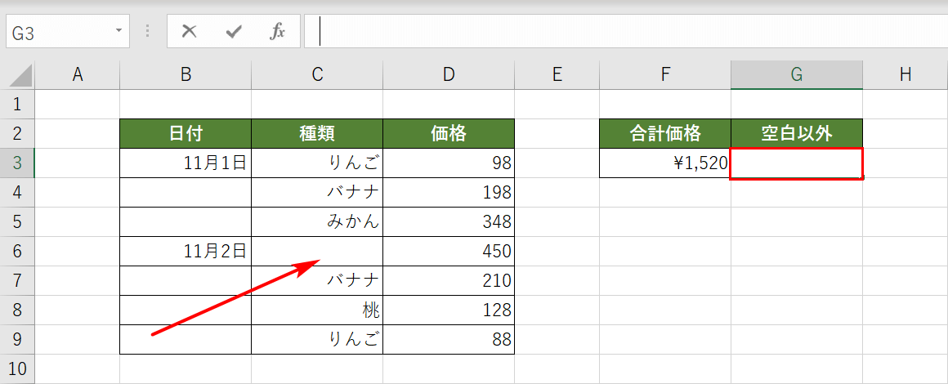The width and height of the screenshot is (948, 384).
Task: Select the price cell 88
Action: (449, 339)
